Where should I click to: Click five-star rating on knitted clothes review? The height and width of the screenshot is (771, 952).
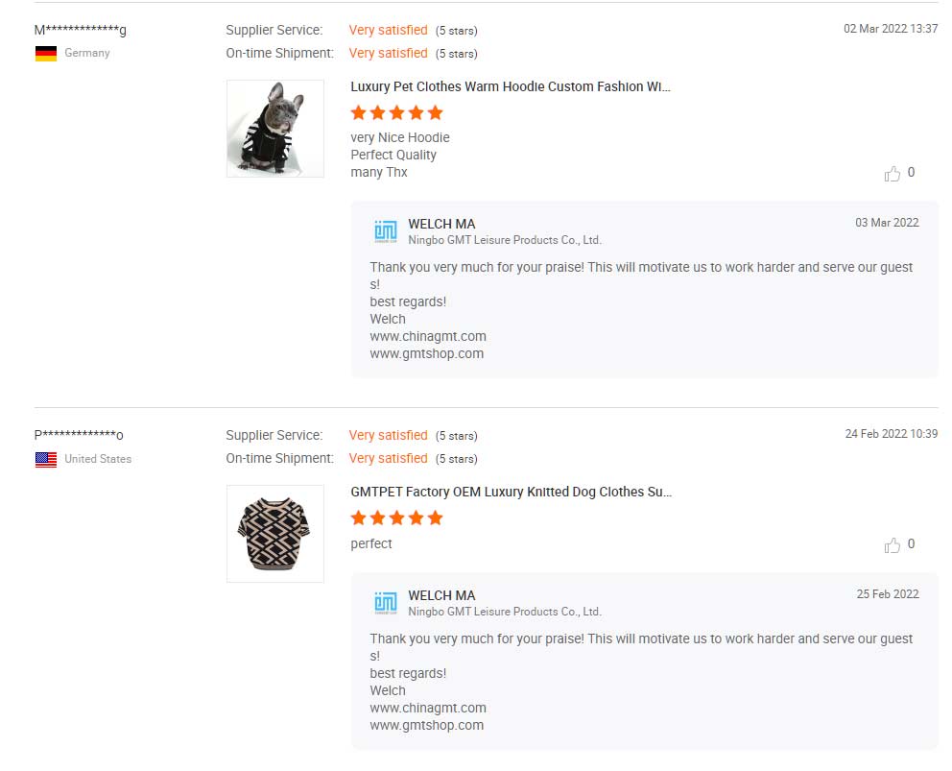(x=396, y=518)
